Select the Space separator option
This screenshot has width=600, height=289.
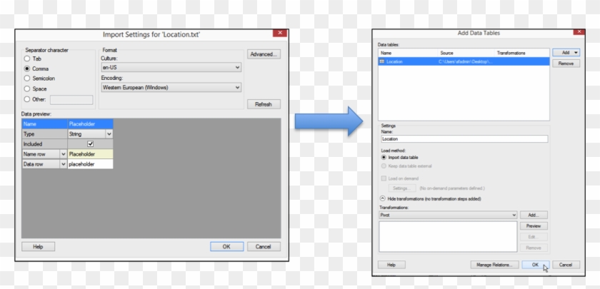tap(28, 88)
